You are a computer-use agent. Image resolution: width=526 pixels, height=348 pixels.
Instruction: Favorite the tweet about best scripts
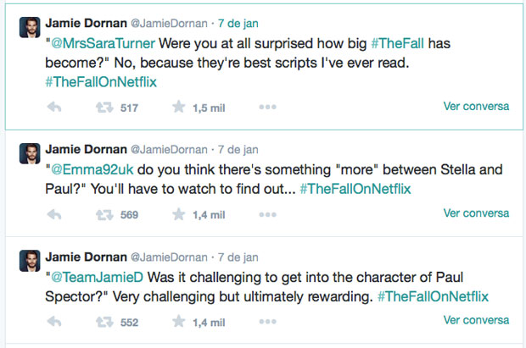(x=179, y=108)
